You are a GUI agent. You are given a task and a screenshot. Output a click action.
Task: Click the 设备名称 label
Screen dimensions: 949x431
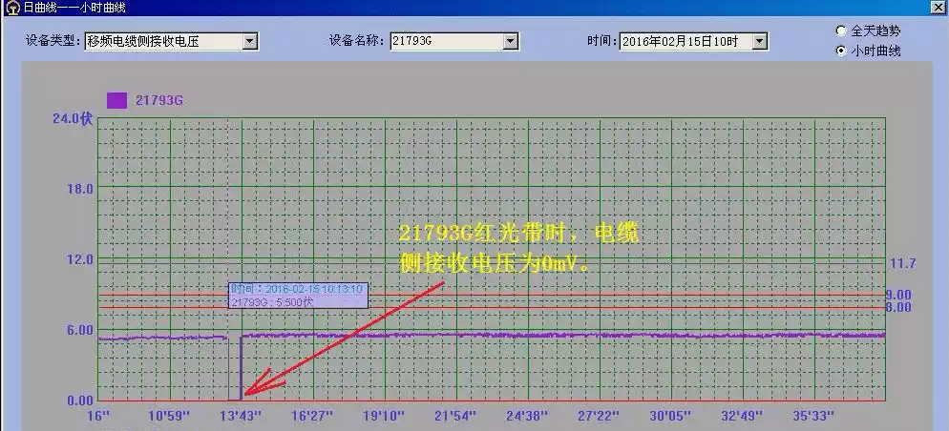(357, 41)
